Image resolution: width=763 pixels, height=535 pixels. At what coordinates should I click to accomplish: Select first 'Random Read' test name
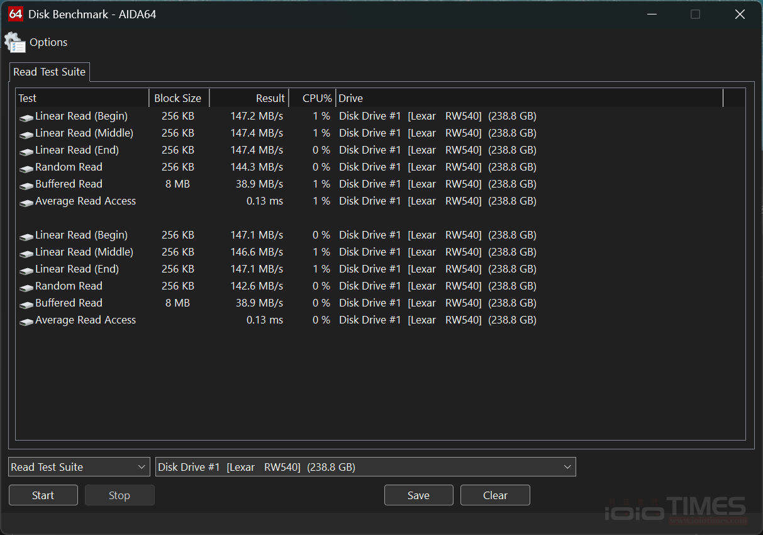[69, 167]
